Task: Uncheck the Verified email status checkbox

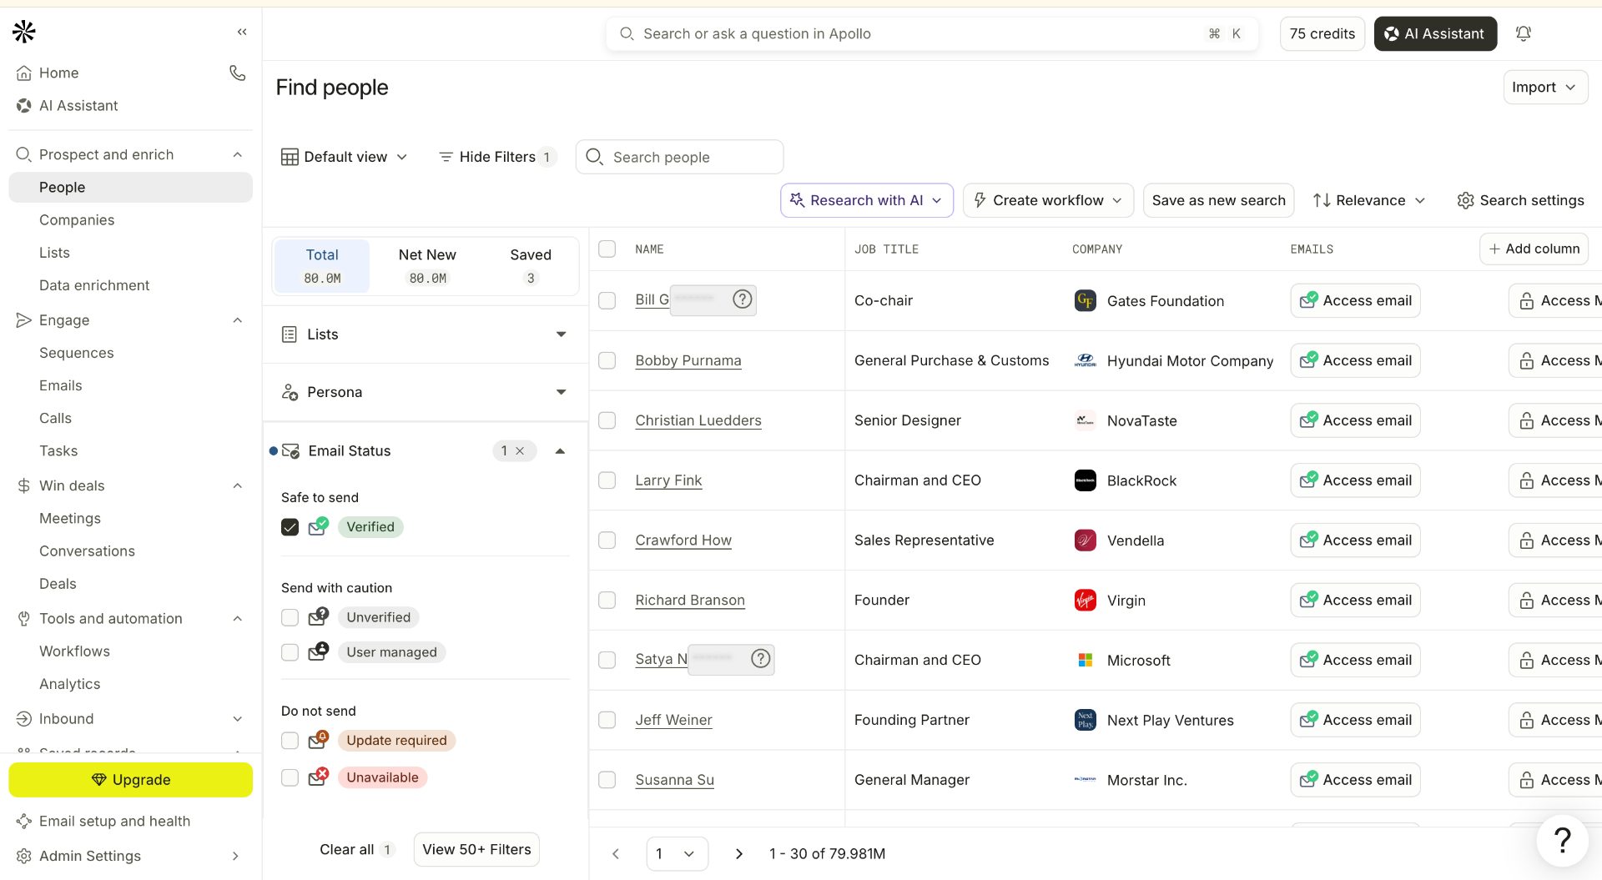Action: coord(290,526)
